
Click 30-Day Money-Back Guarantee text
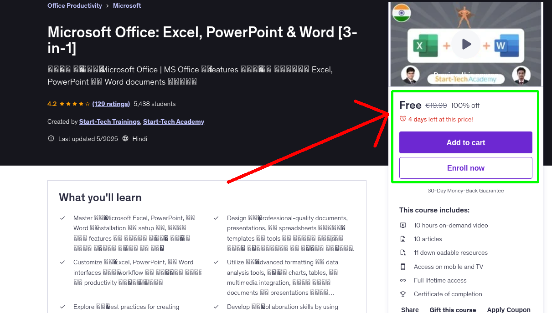[466, 191]
